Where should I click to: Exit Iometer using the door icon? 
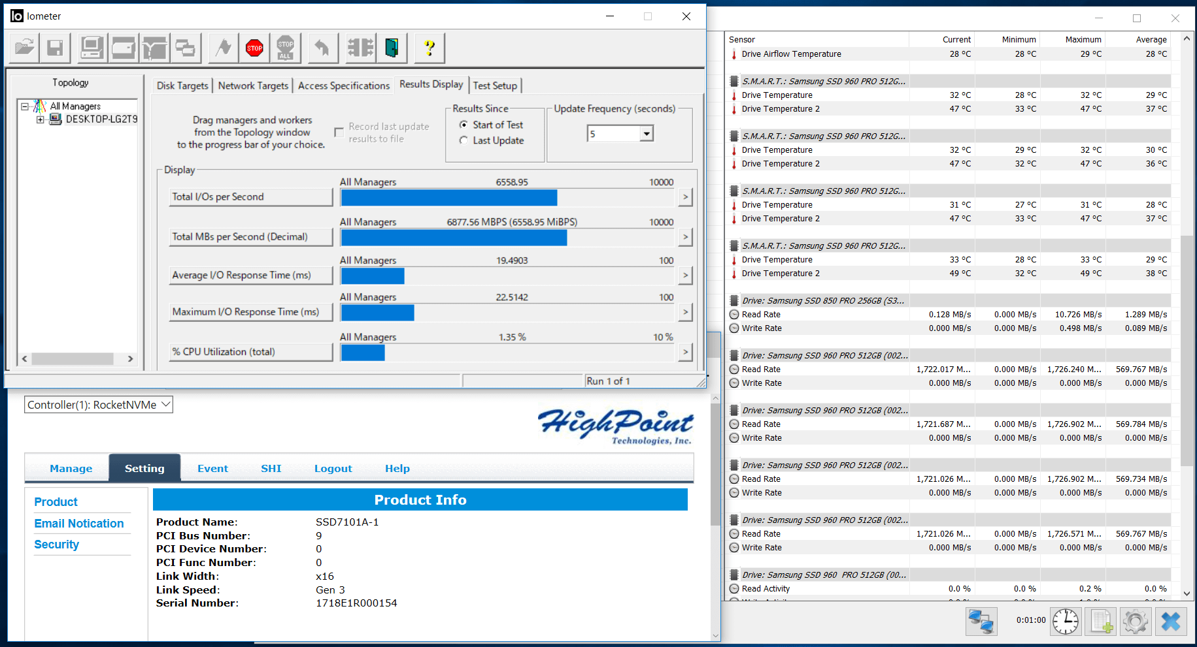click(392, 48)
